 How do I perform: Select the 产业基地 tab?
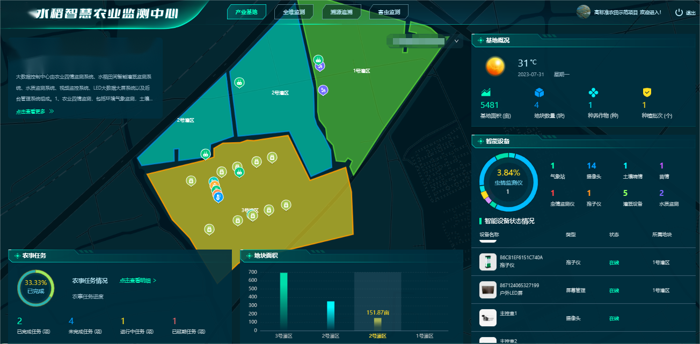[x=246, y=12]
